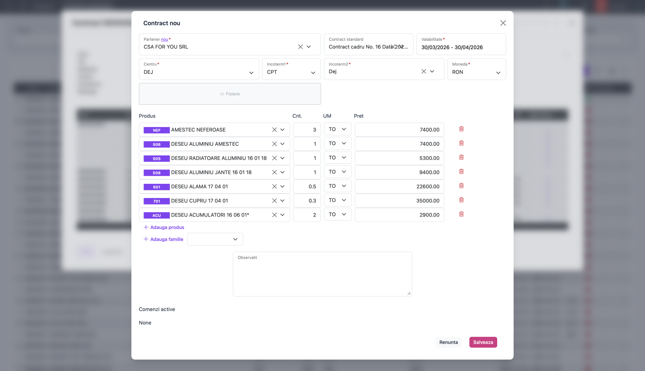Click into the Observatii text area
645x371 pixels.
[322, 274]
